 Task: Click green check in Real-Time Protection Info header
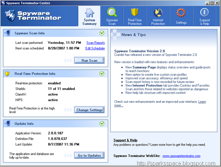[102, 73]
